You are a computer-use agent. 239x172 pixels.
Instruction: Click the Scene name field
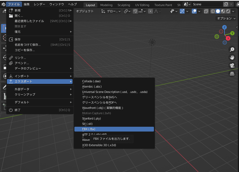(x=207, y=4)
